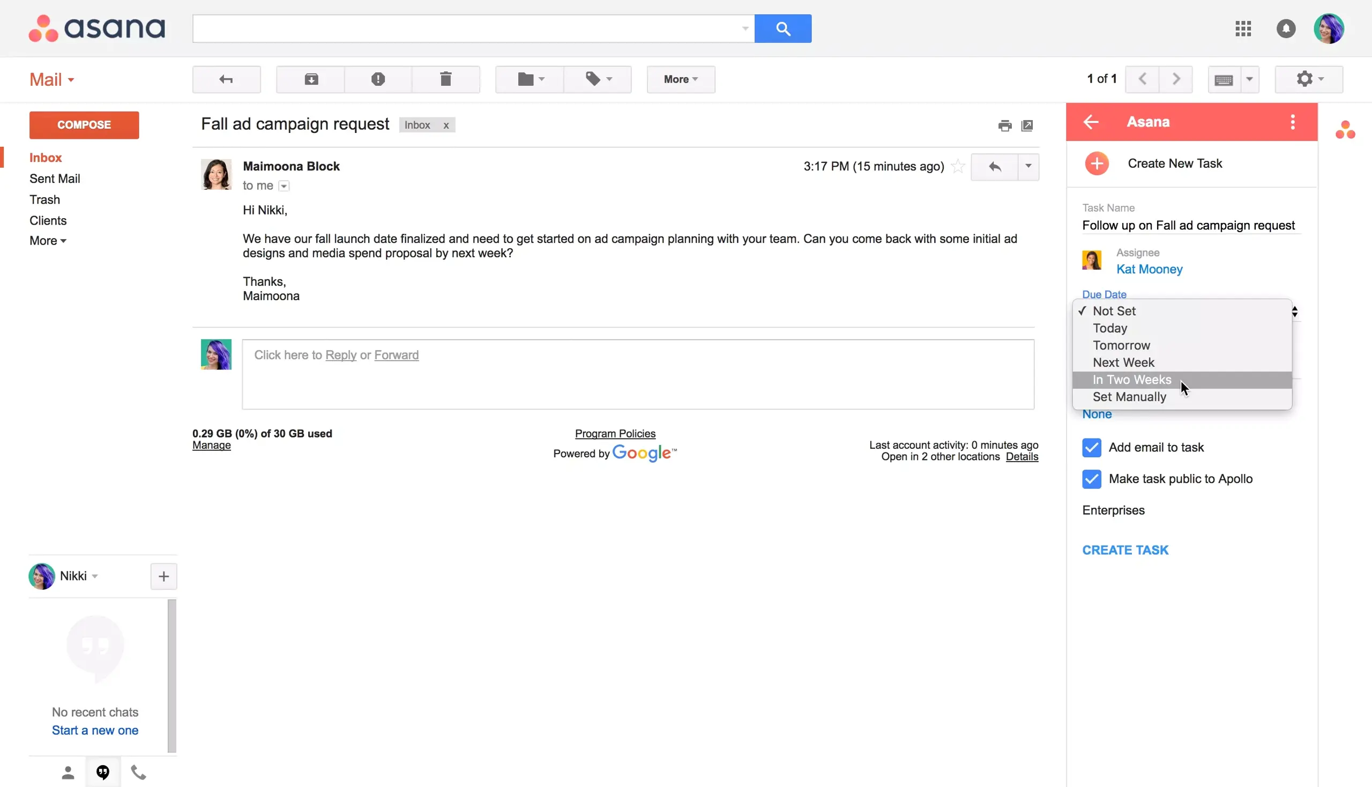Viewport: 1372px width, 787px height.
Task: Click the Create New Task plus icon
Action: 1097,163
